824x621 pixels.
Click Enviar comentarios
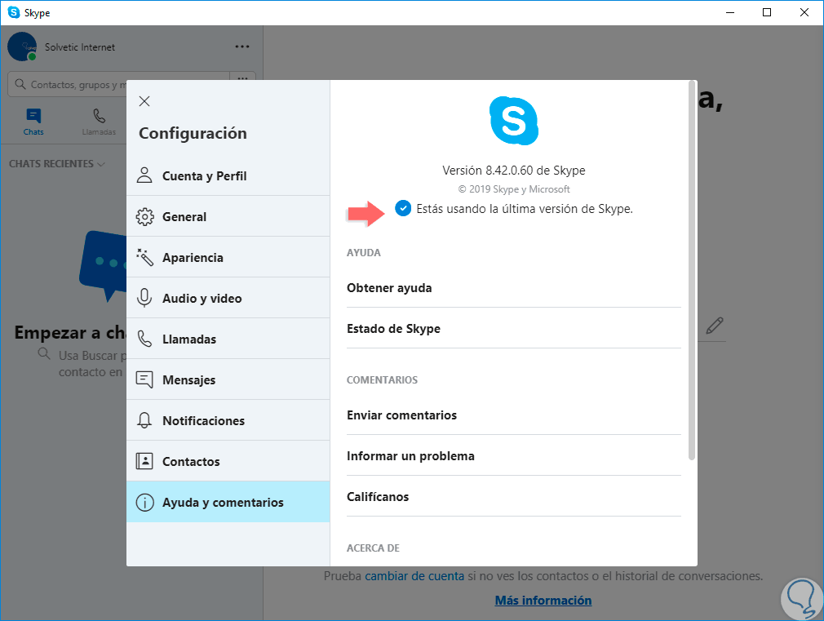[x=513, y=415]
